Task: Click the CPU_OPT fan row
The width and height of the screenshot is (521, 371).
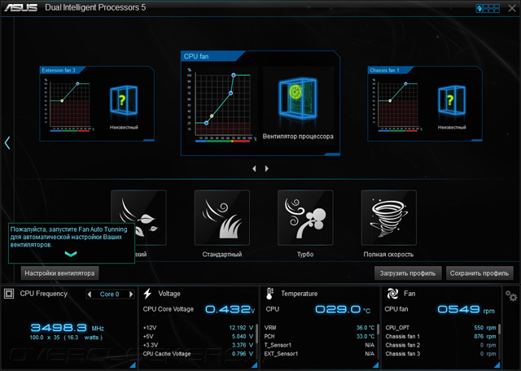Action: coord(440,328)
